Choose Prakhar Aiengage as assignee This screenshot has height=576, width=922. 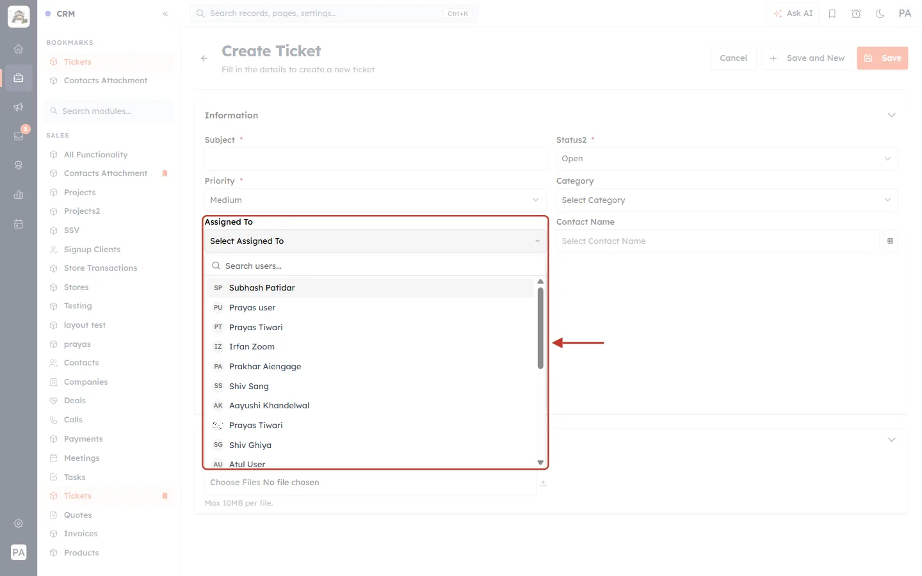370,367
